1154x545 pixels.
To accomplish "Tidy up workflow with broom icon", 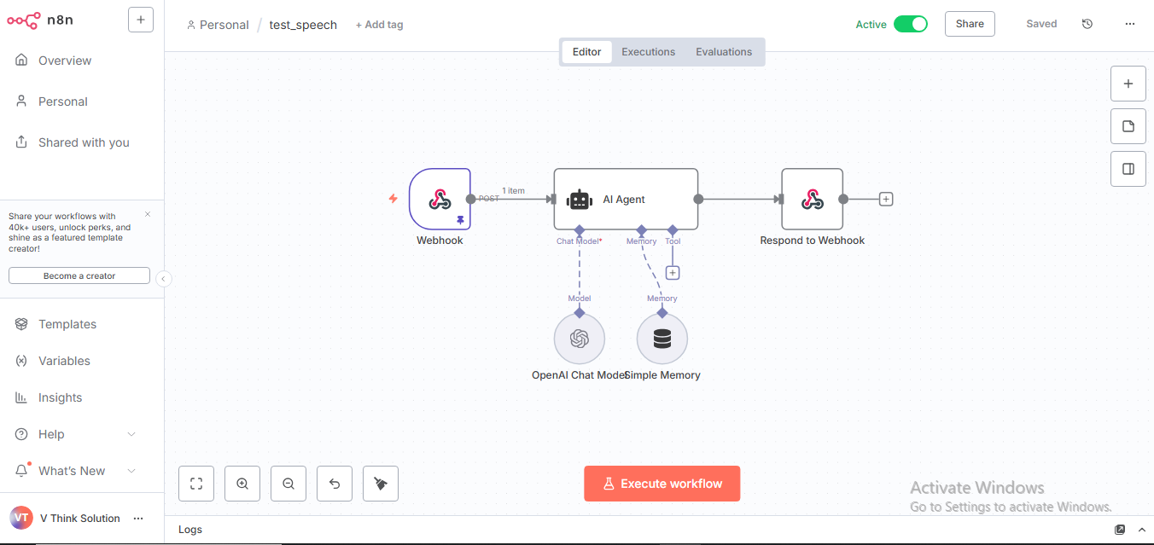I will 381,484.
